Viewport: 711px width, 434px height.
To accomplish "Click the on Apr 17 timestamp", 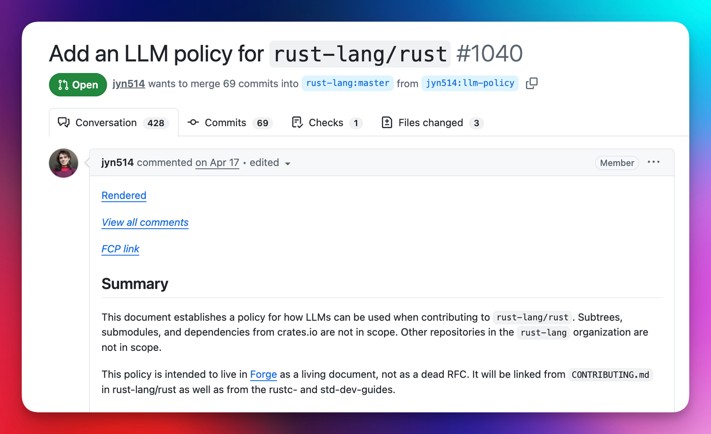I will pos(217,163).
